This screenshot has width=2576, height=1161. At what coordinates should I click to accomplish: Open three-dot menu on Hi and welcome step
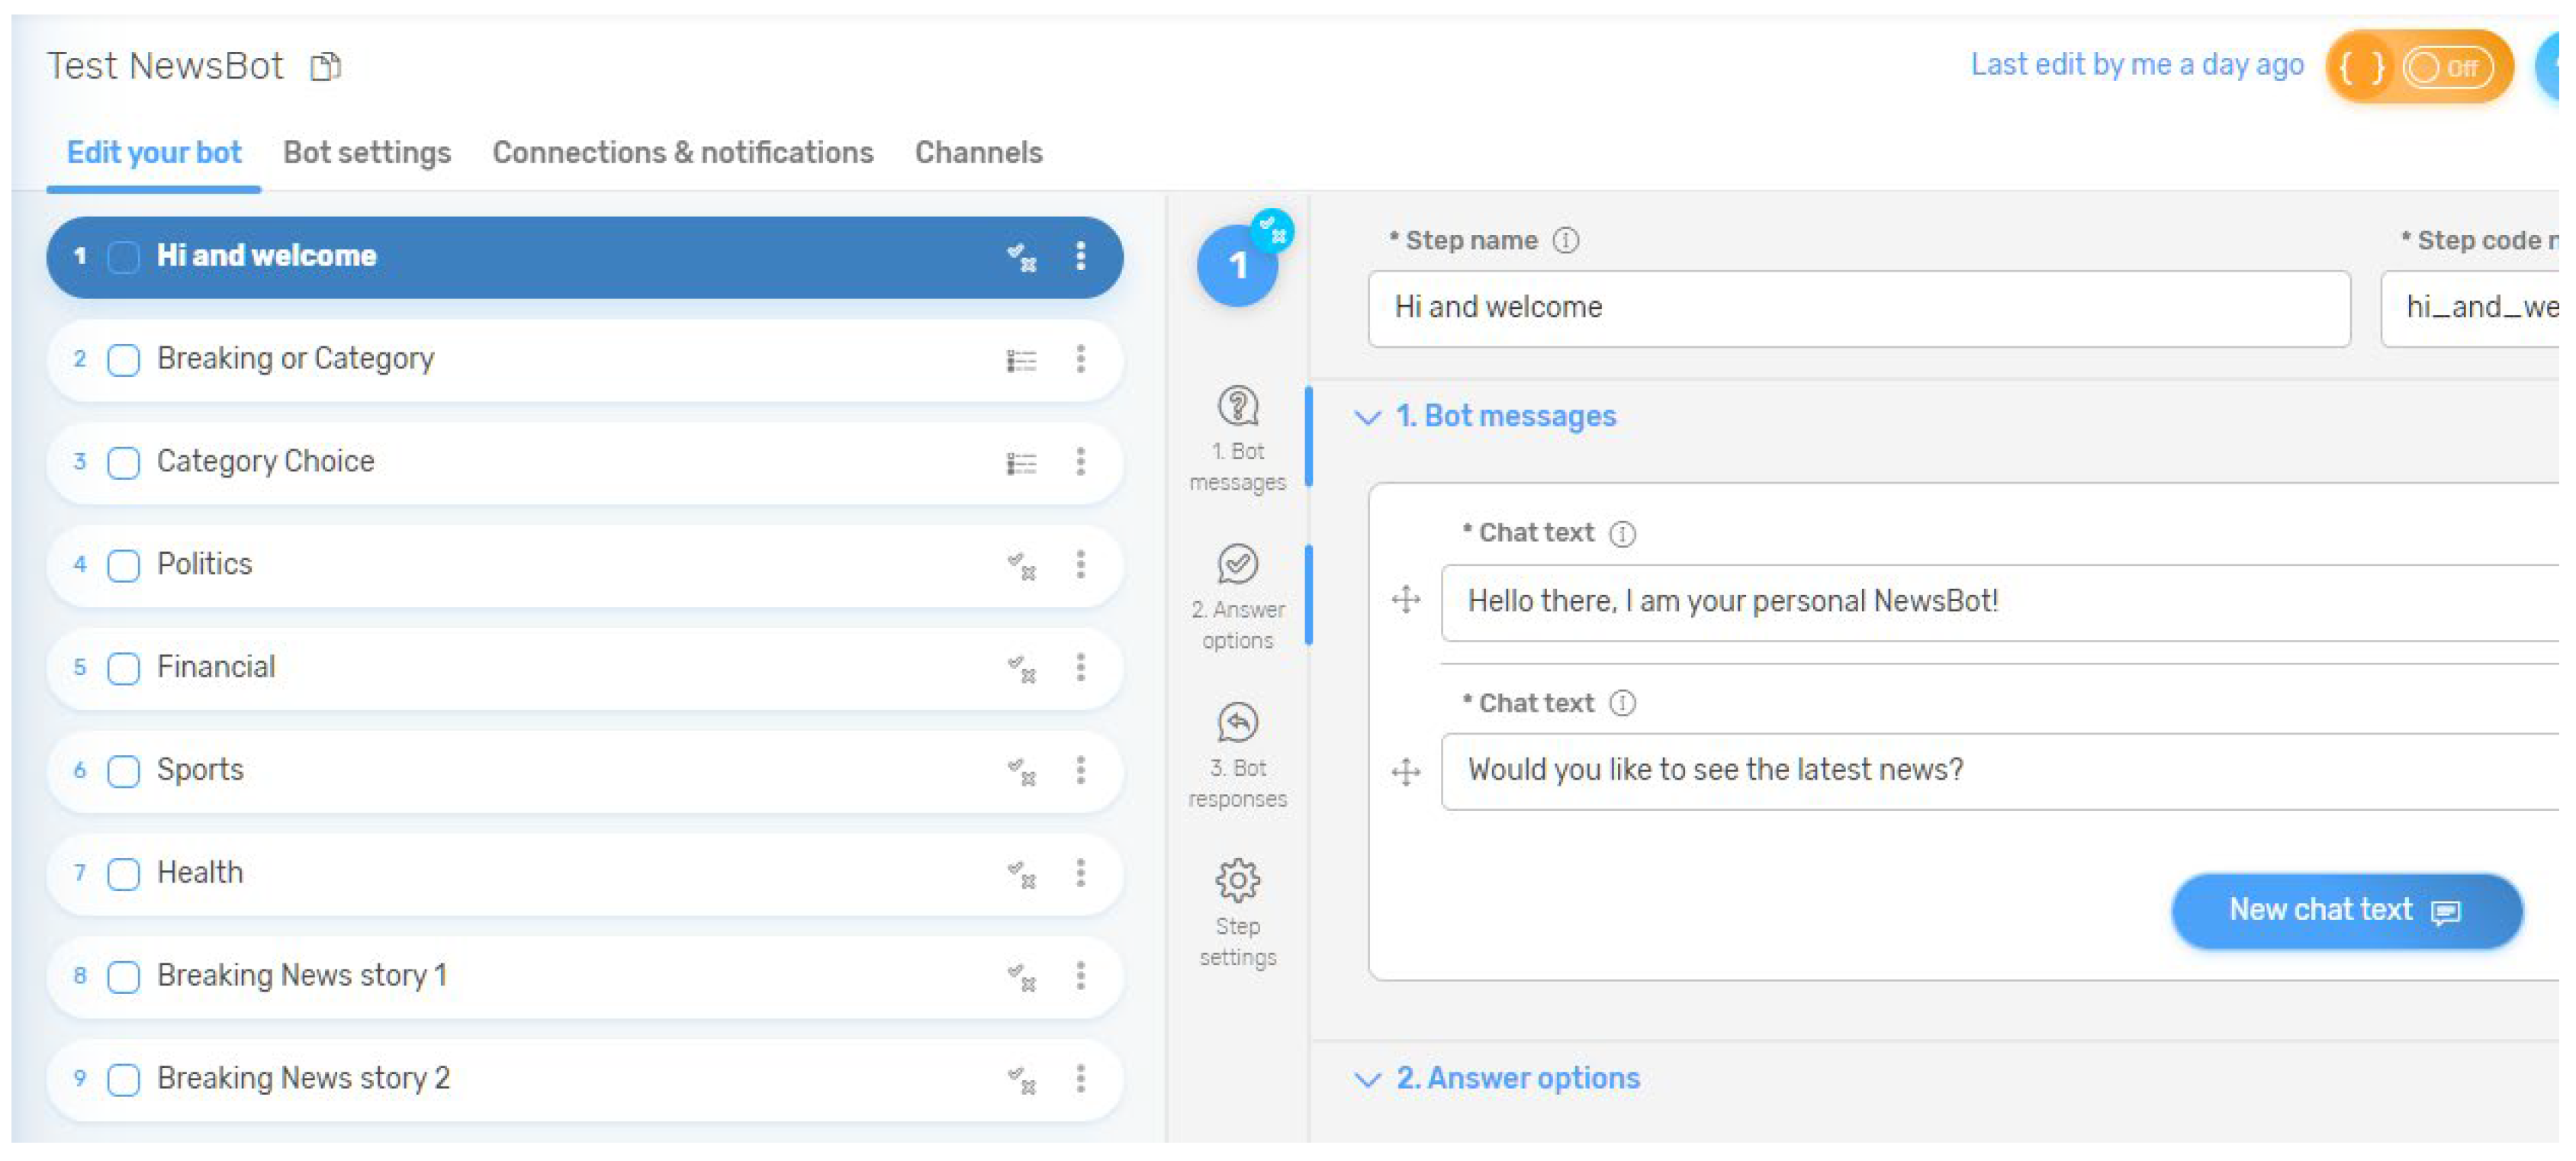point(1080,256)
